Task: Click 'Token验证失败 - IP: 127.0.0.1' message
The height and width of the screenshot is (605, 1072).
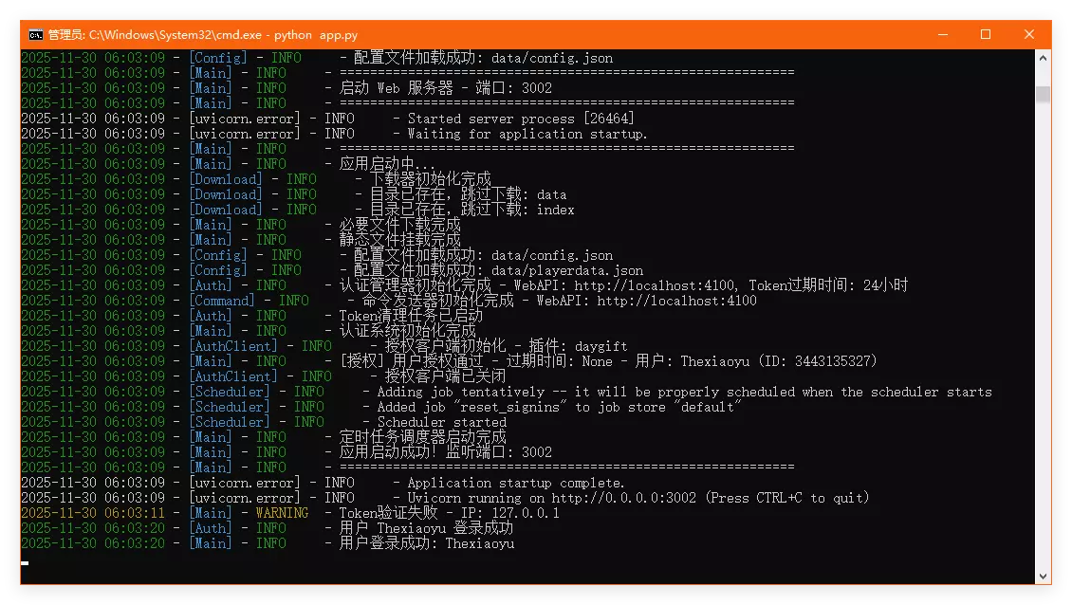Action: pos(449,513)
